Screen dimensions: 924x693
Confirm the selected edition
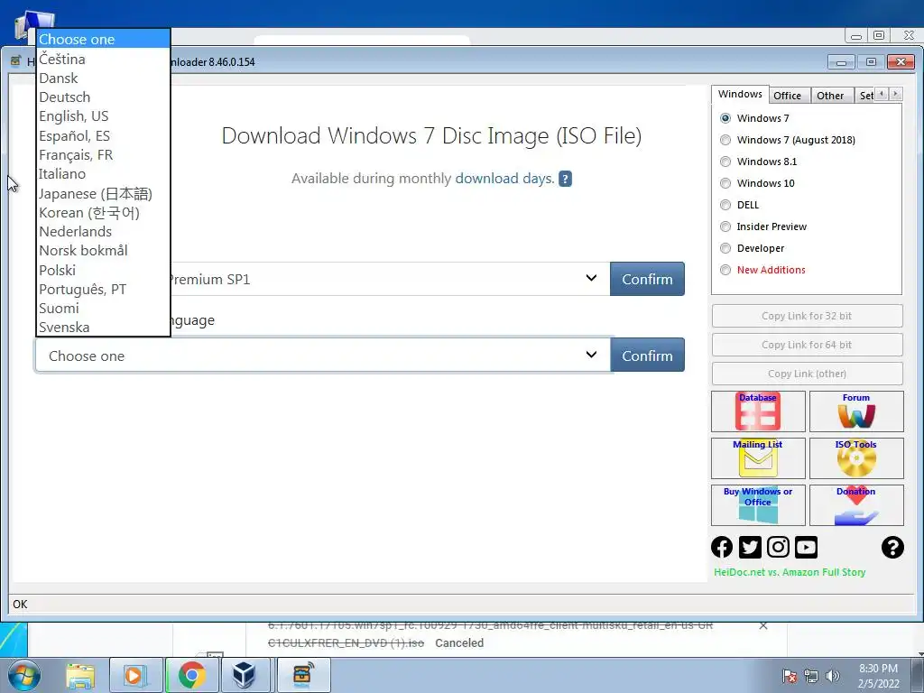click(647, 279)
